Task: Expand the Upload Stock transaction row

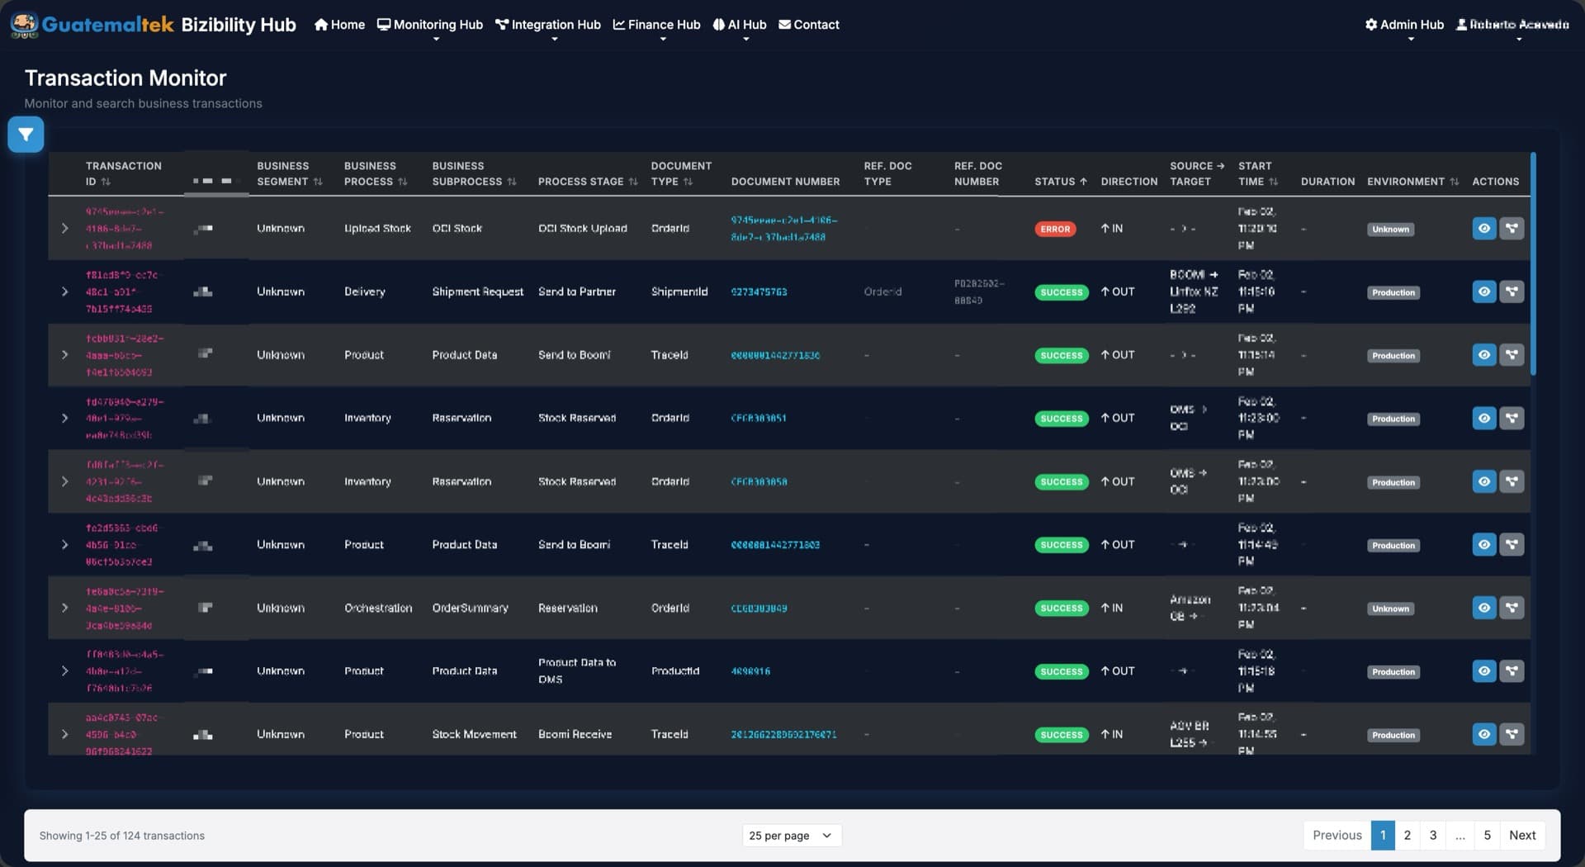Action: point(65,229)
